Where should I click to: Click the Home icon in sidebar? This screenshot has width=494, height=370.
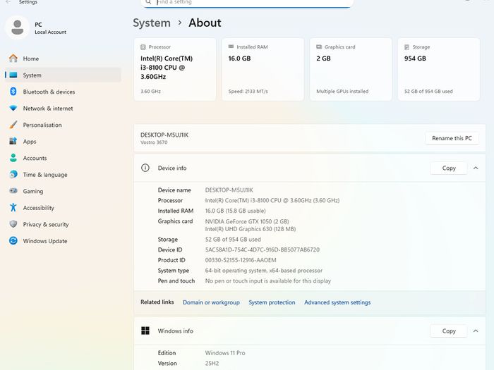click(x=13, y=58)
